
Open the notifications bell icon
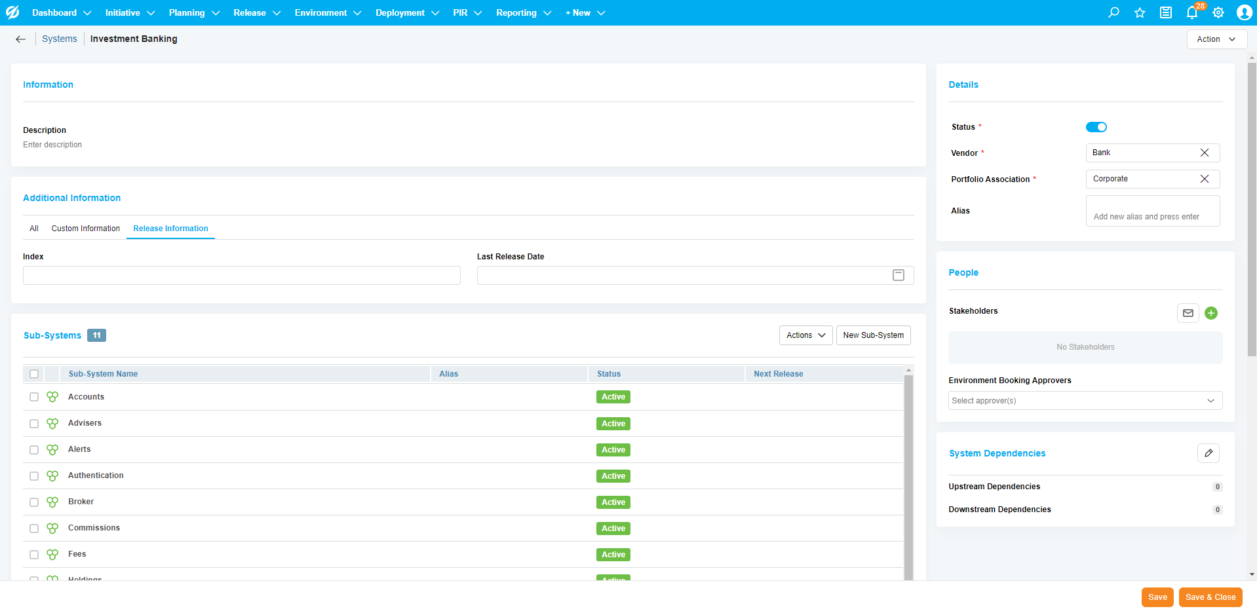coord(1192,12)
